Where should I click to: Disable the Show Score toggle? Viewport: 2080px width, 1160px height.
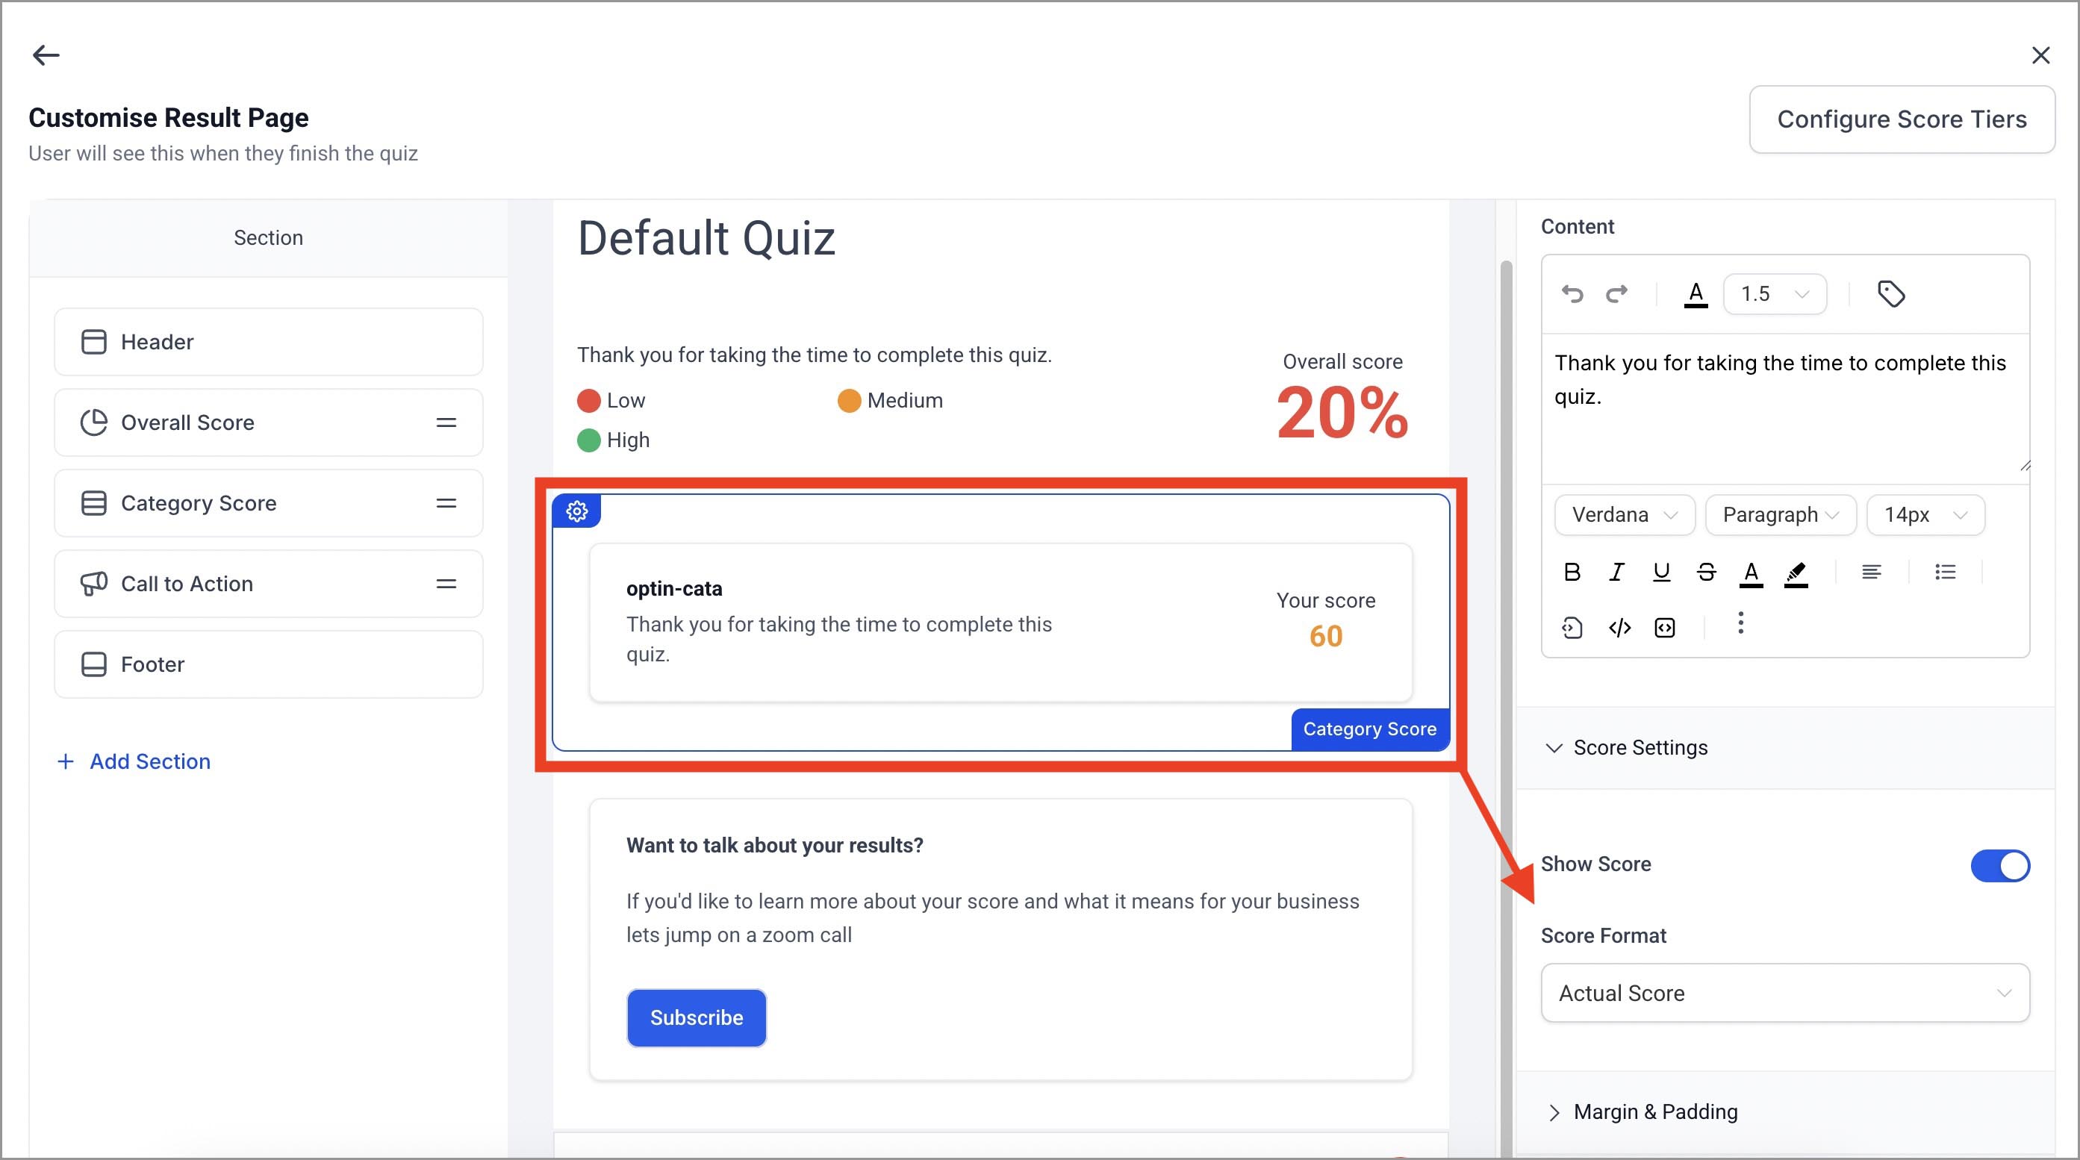pyautogui.click(x=1999, y=865)
